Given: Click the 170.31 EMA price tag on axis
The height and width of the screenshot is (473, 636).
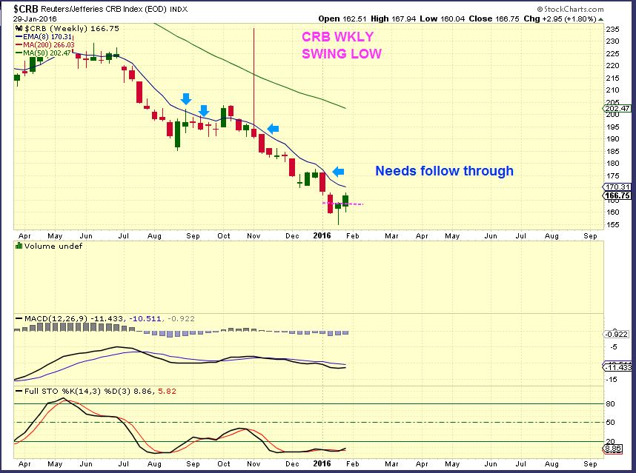Looking at the screenshot, I should (x=617, y=187).
